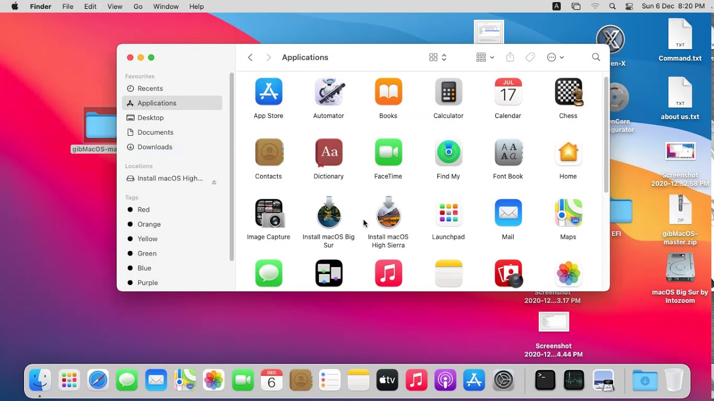Select the Maps icon in Applications window

[x=568, y=213]
